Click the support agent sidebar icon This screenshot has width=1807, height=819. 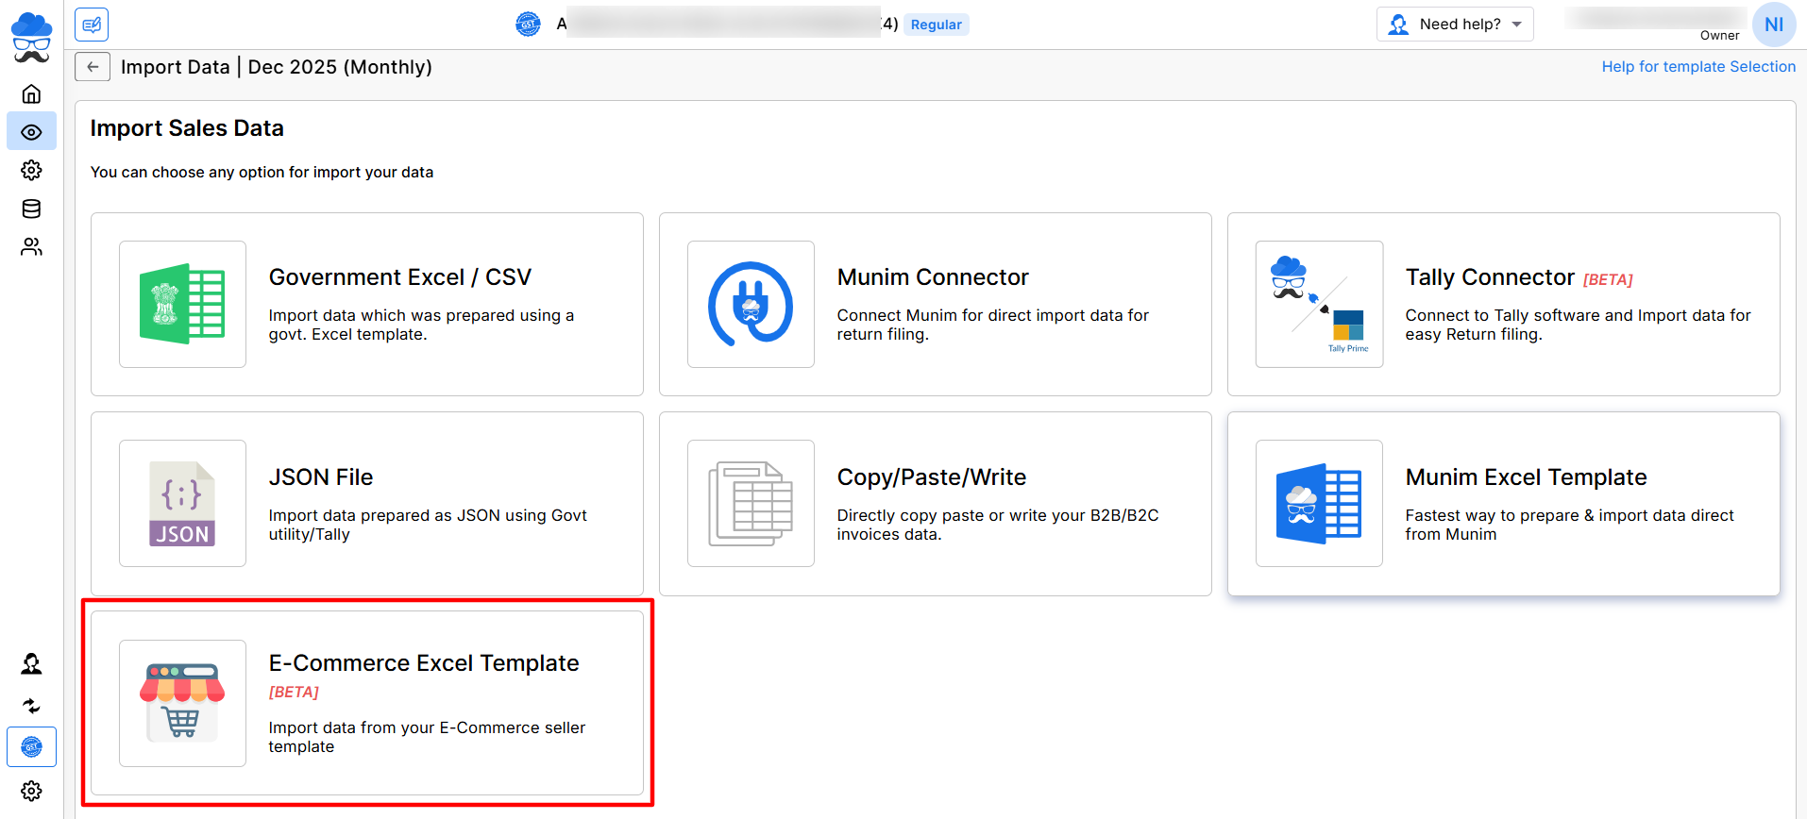tap(31, 664)
